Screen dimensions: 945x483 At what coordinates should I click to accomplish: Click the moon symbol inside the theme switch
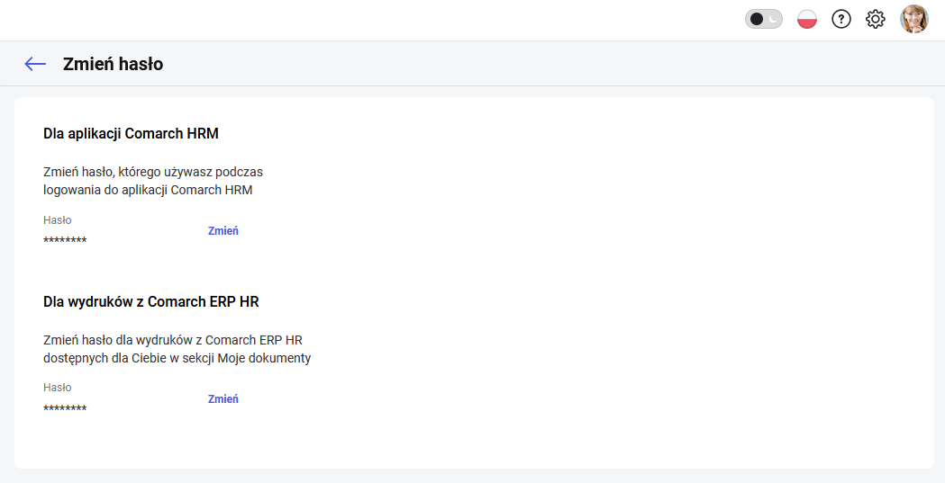tap(773, 19)
